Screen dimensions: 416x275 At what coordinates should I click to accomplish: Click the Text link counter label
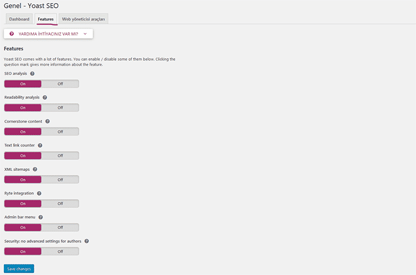point(19,146)
